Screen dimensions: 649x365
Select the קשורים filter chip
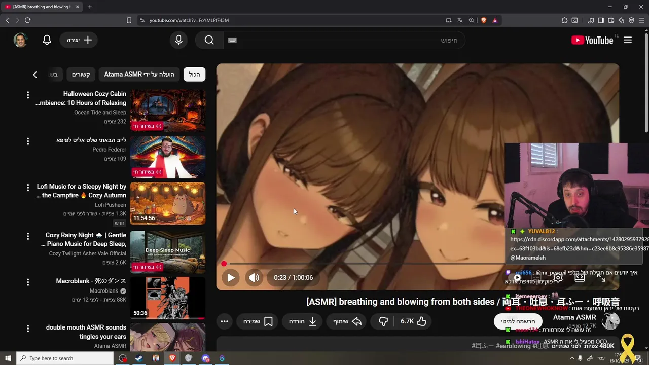[81, 75]
